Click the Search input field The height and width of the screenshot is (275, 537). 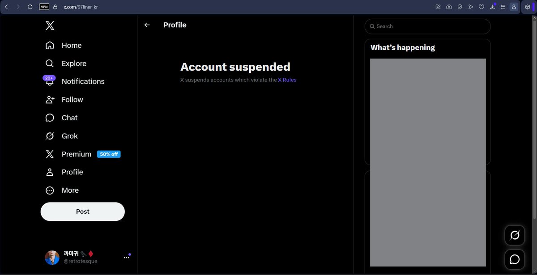(x=428, y=26)
